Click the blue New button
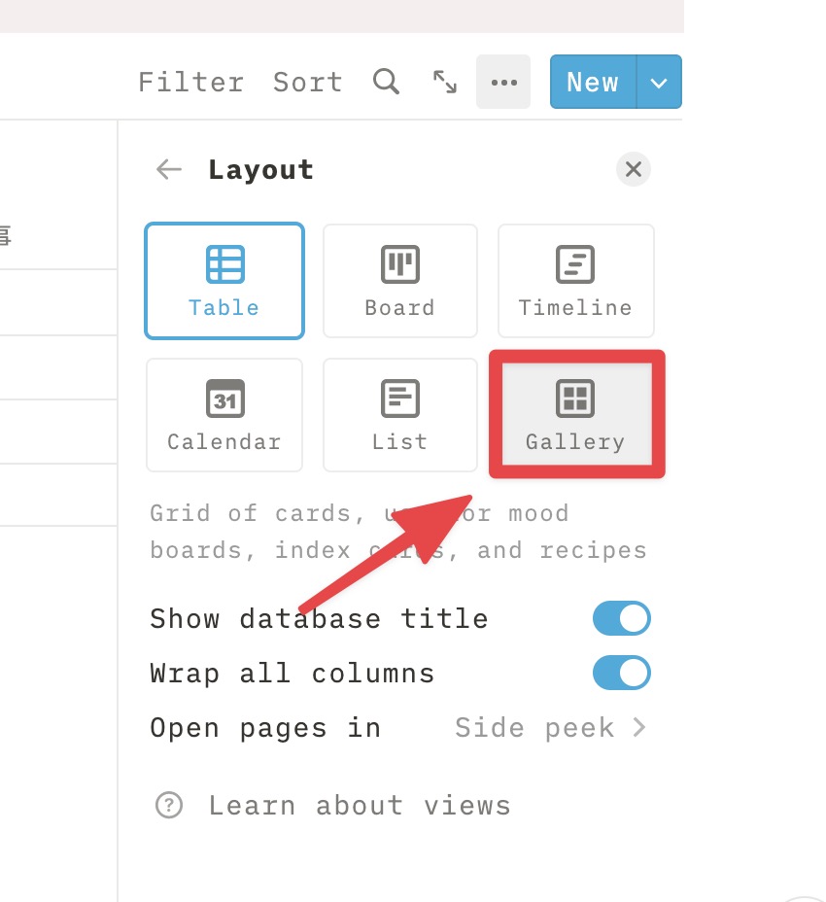The height and width of the screenshot is (902, 826). 593,82
